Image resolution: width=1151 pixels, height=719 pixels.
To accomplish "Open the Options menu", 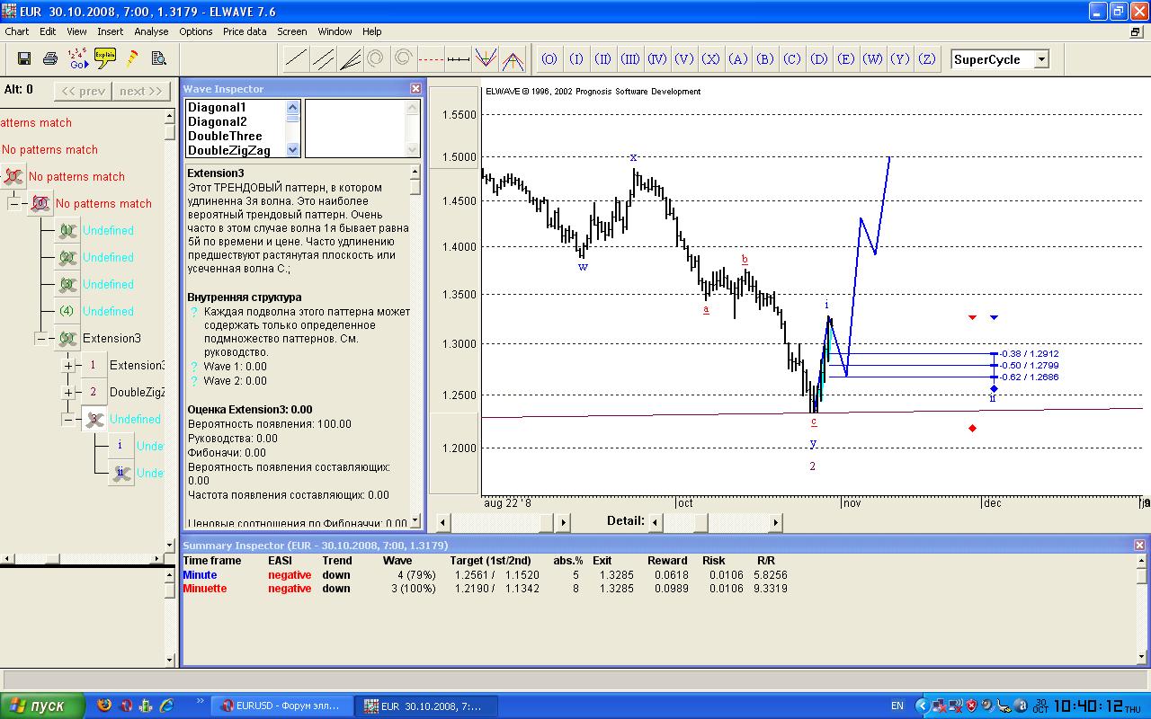I will [x=196, y=31].
